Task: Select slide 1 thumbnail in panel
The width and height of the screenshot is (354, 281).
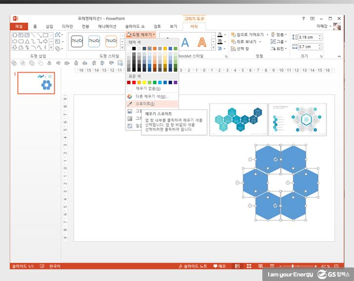Action: point(36,83)
